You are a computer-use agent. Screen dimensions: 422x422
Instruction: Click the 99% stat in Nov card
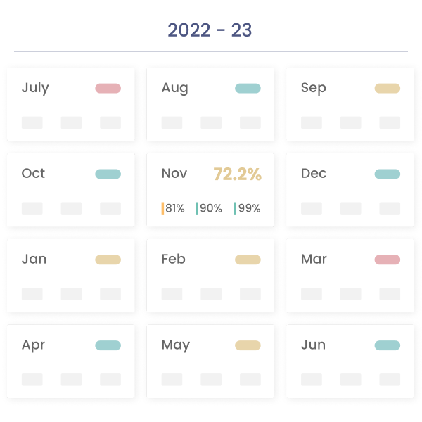(x=248, y=208)
